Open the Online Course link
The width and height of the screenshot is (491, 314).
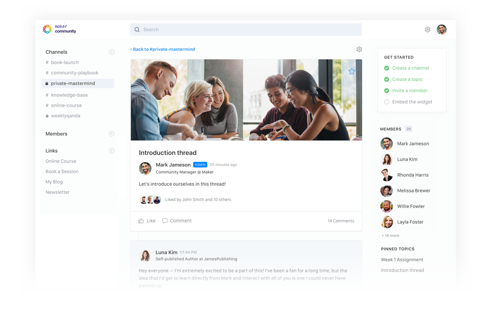point(61,161)
